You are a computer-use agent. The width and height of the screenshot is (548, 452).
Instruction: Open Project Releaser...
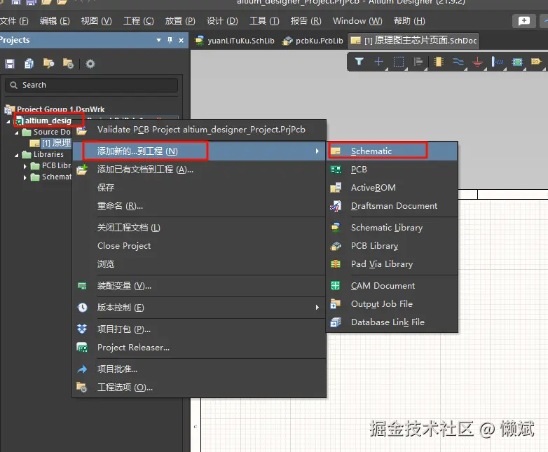point(200,348)
